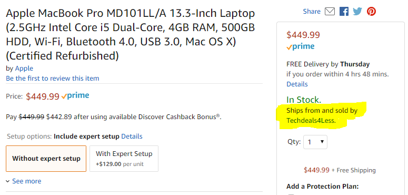Click Be the first to review this item

click(x=53, y=79)
